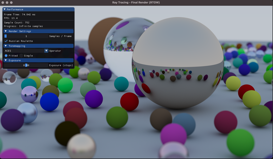Collapse the Tonemapping section arrow

tap(6, 46)
